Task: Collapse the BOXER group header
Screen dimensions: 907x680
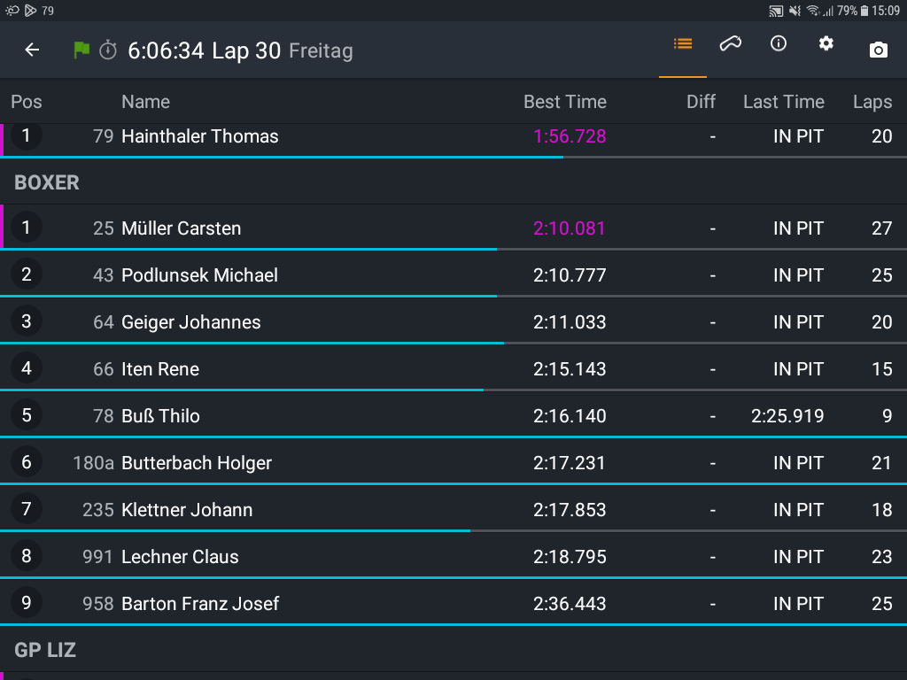Action: tap(453, 182)
